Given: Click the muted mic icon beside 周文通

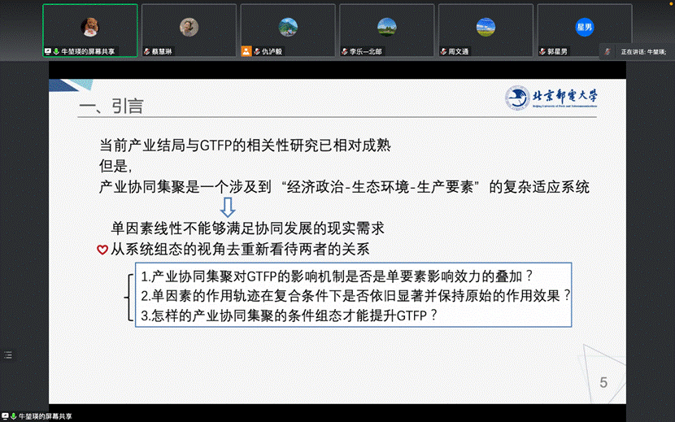Looking at the screenshot, I should click(x=443, y=51).
